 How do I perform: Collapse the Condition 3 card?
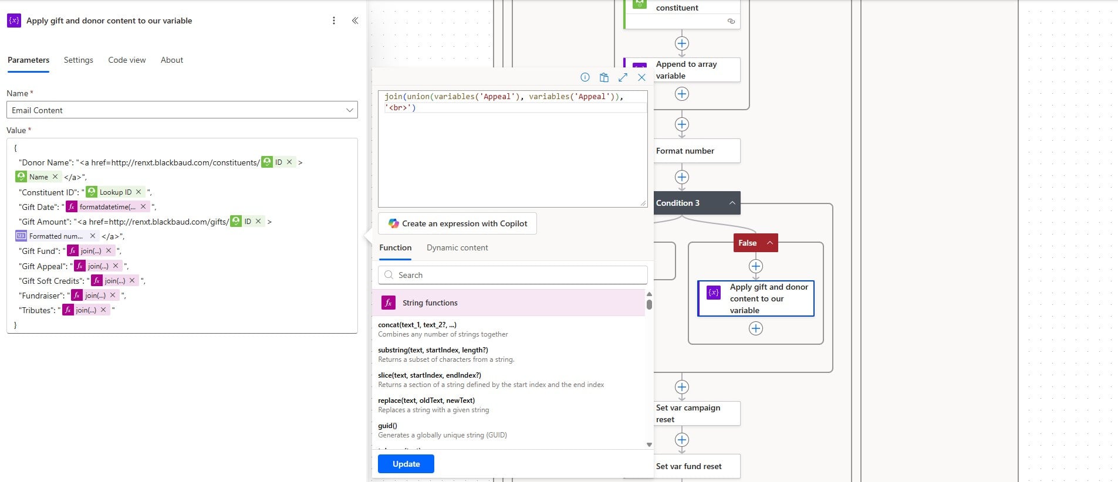click(732, 203)
